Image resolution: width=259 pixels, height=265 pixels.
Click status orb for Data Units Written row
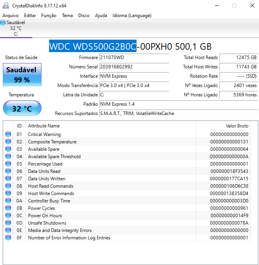coord(8,178)
